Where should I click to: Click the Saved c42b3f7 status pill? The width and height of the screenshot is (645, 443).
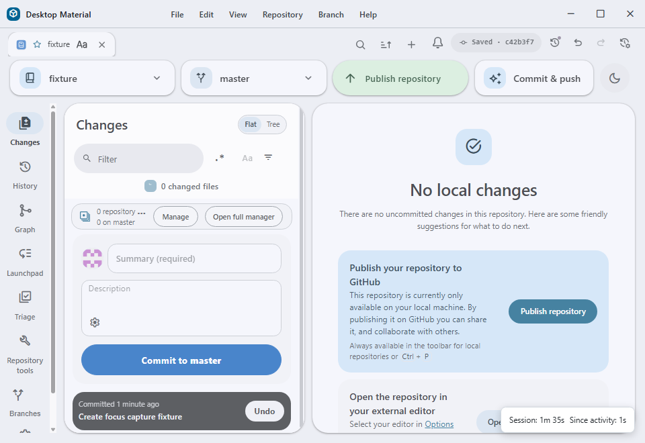(496, 42)
